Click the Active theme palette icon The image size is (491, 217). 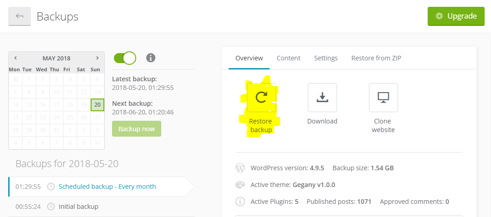240,185
